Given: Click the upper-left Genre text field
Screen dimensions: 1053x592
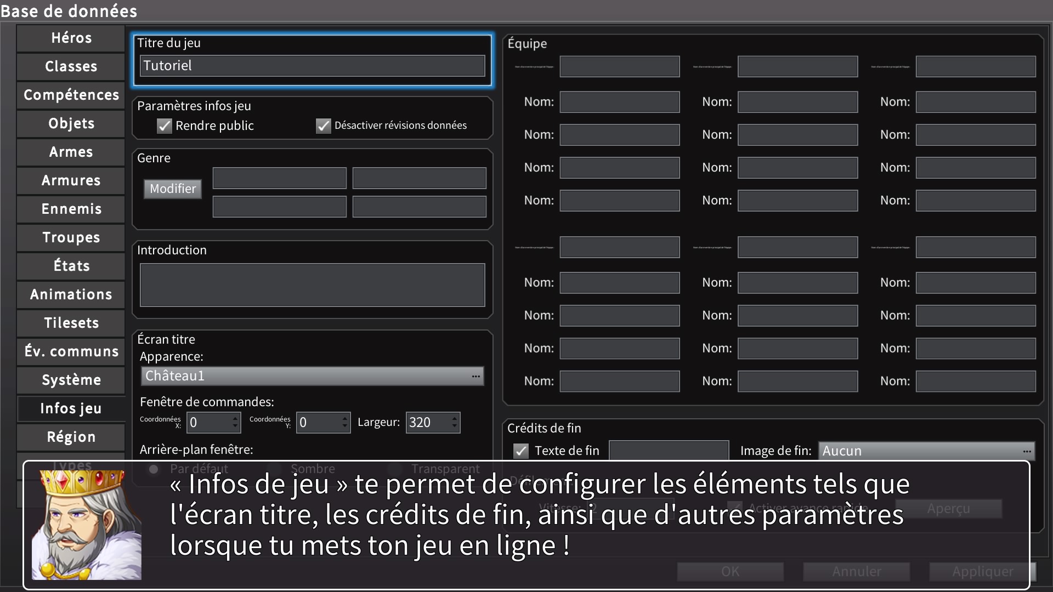Looking at the screenshot, I should click(280, 178).
